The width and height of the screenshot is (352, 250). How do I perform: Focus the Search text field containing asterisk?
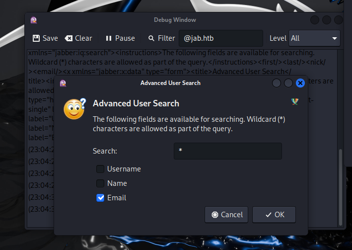pyautogui.click(x=227, y=151)
